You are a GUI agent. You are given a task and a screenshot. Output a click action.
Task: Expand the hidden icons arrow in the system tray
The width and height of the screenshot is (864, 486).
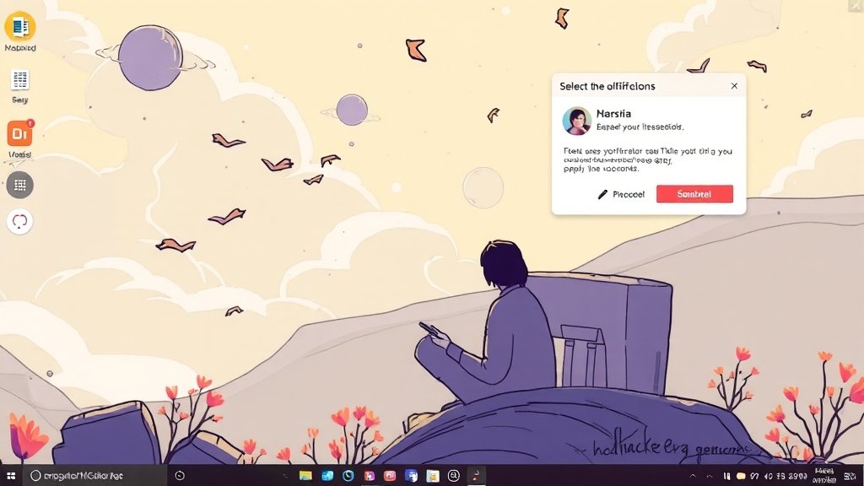coord(711,474)
